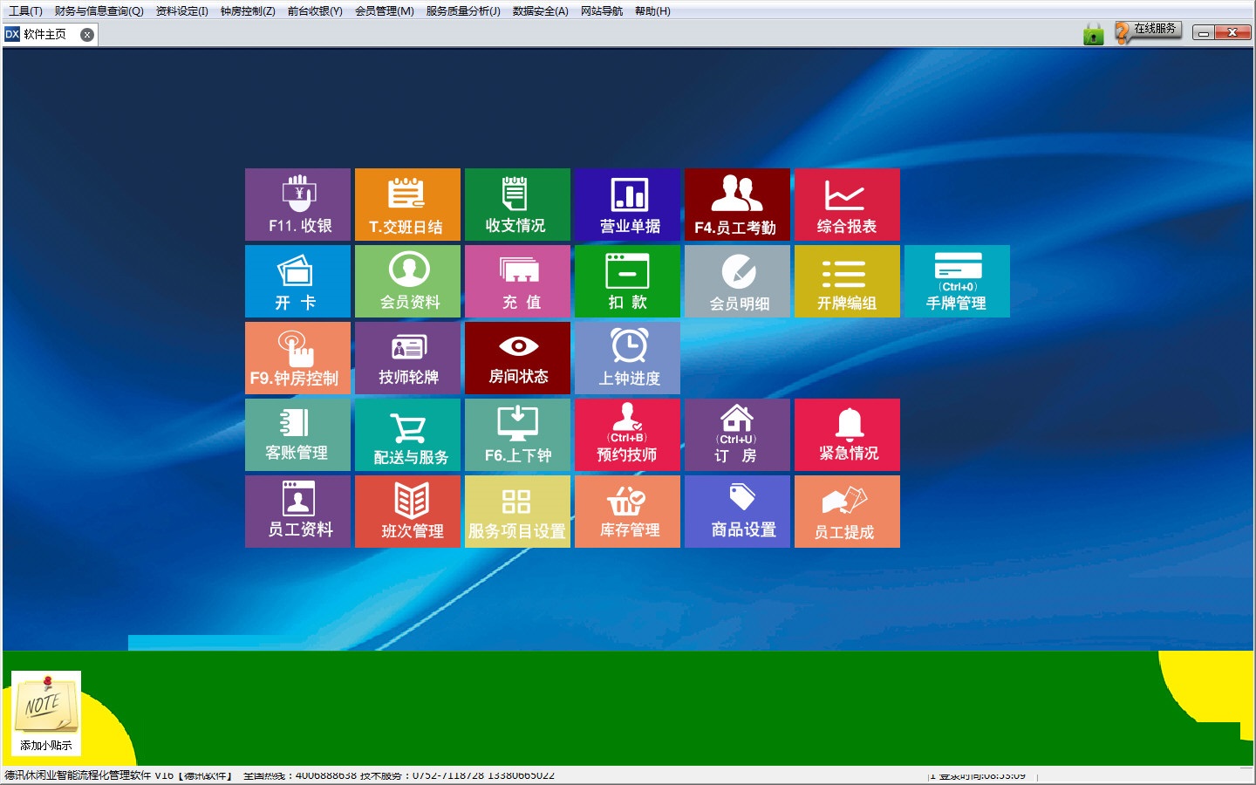The image size is (1256, 785).
Task: Open the 库存管理 inventory tile
Action: pos(627,511)
